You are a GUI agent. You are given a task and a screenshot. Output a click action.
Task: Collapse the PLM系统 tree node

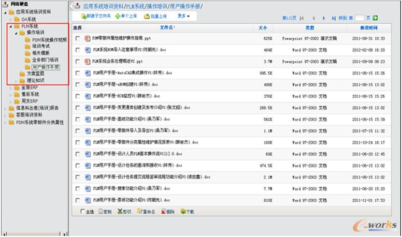[x=11, y=26]
